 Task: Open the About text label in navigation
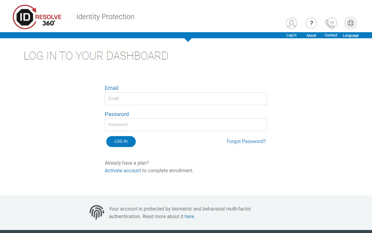pos(311,36)
